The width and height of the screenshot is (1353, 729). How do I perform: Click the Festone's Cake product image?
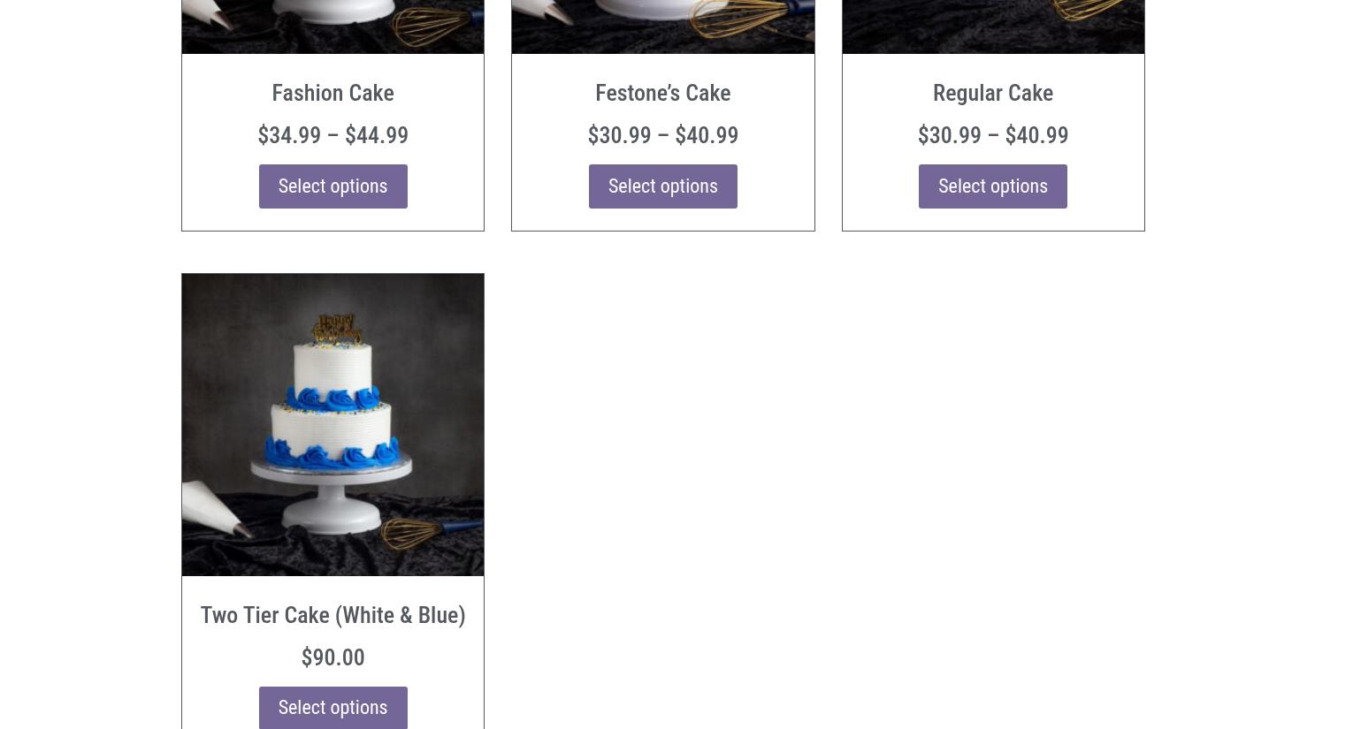662,25
